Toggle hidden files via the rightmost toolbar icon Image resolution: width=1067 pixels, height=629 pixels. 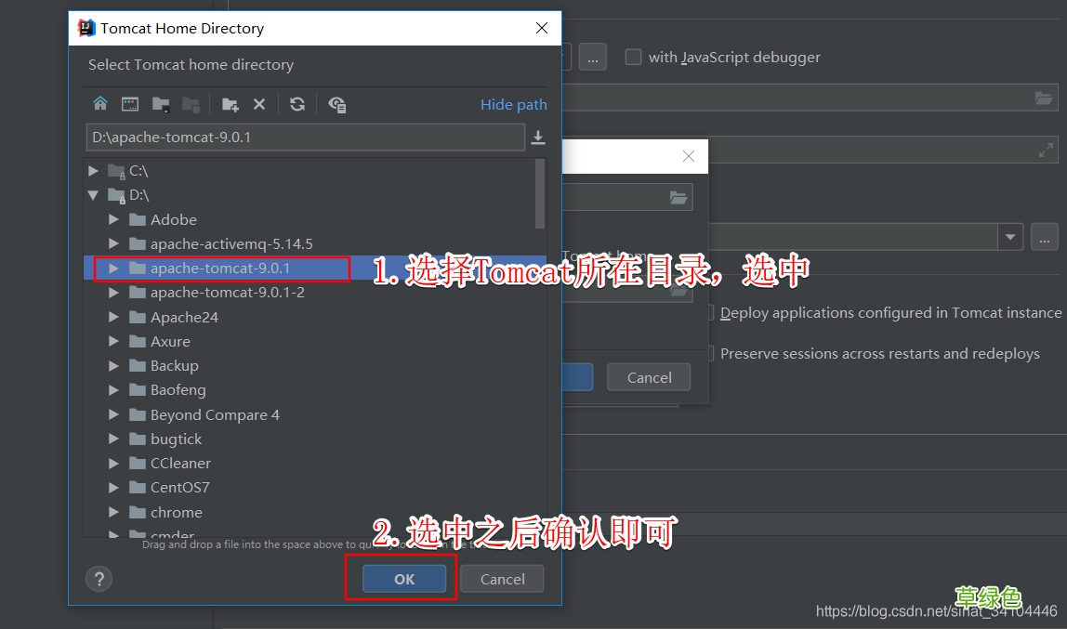pyautogui.click(x=337, y=104)
